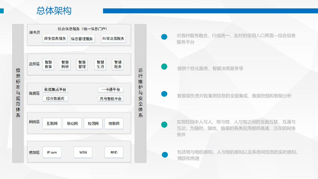Select the 智慧管理 item
The image size is (318, 179).
pyautogui.click(x=82, y=64)
